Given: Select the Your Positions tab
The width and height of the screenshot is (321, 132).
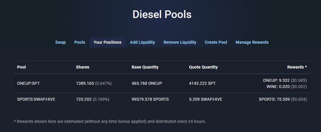Looking at the screenshot, I should 108,42.
